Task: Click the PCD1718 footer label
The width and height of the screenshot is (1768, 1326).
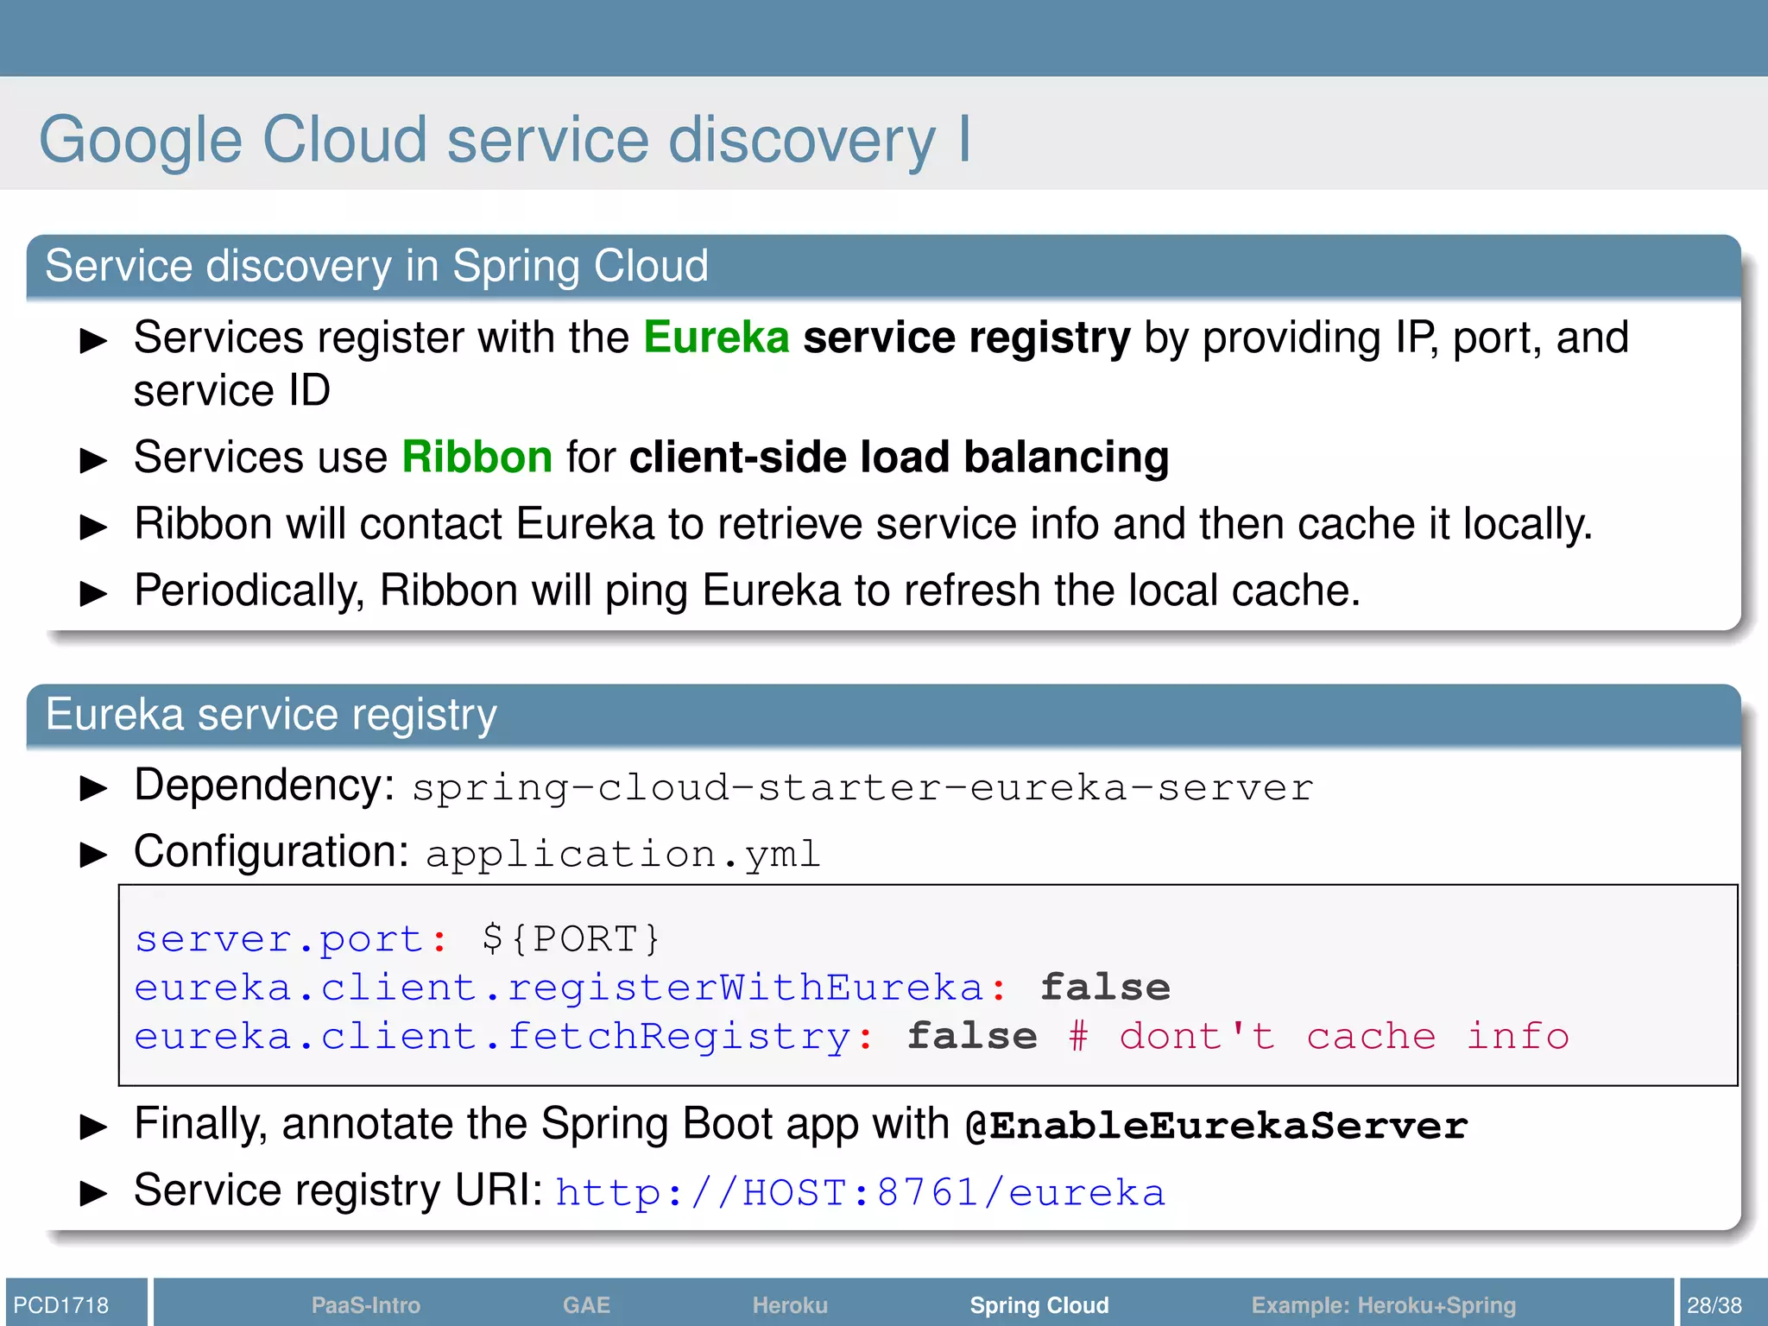Action: (61, 1304)
